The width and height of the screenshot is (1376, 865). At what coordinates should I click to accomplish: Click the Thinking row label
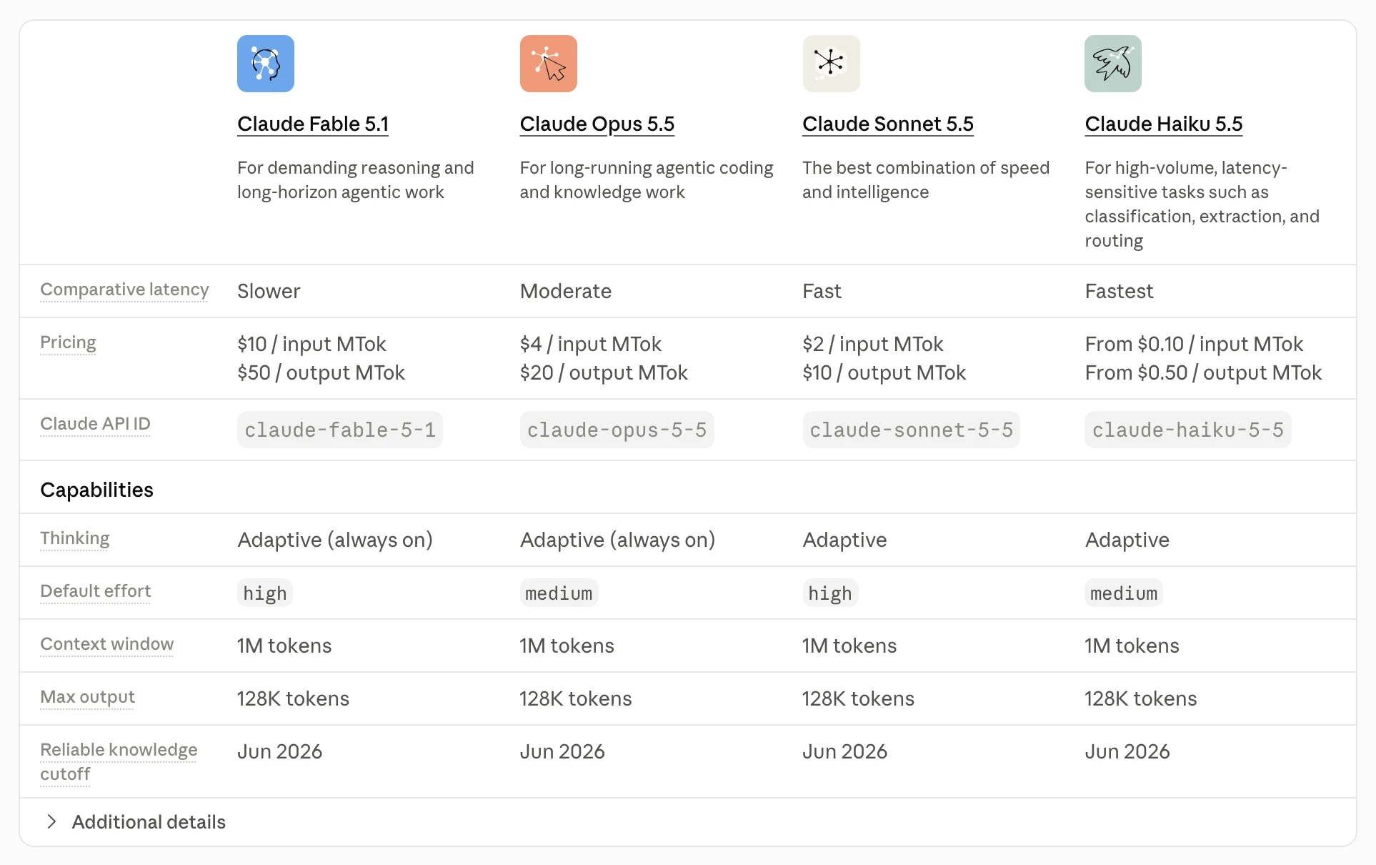click(74, 538)
